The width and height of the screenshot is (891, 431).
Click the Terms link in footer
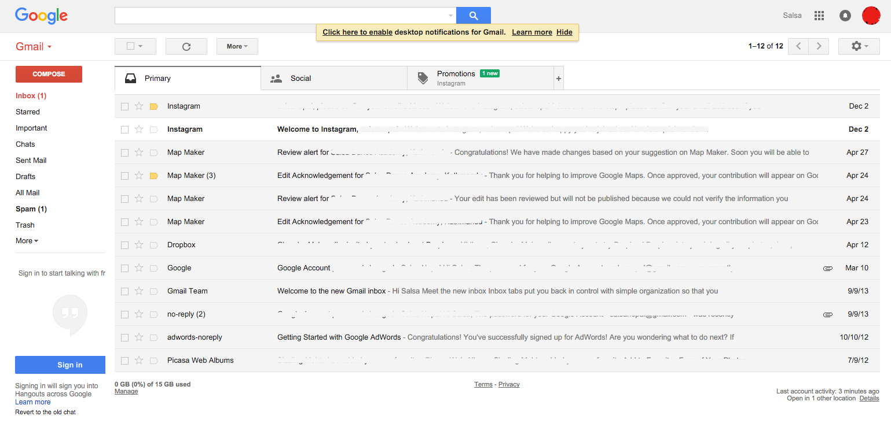click(483, 385)
